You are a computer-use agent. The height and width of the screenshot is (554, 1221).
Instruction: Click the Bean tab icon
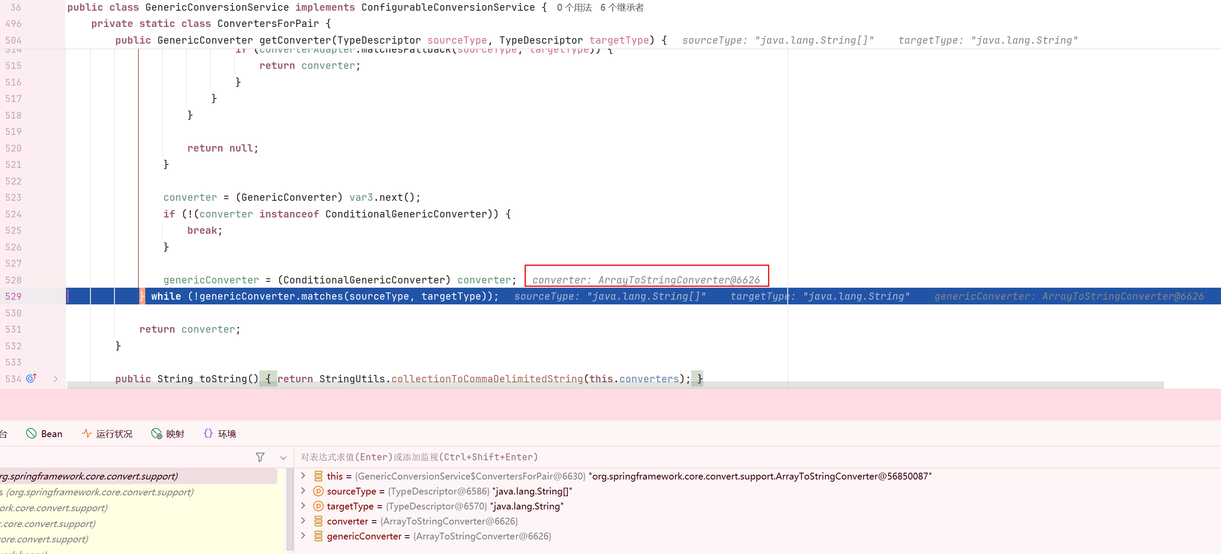[x=31, y=433]
